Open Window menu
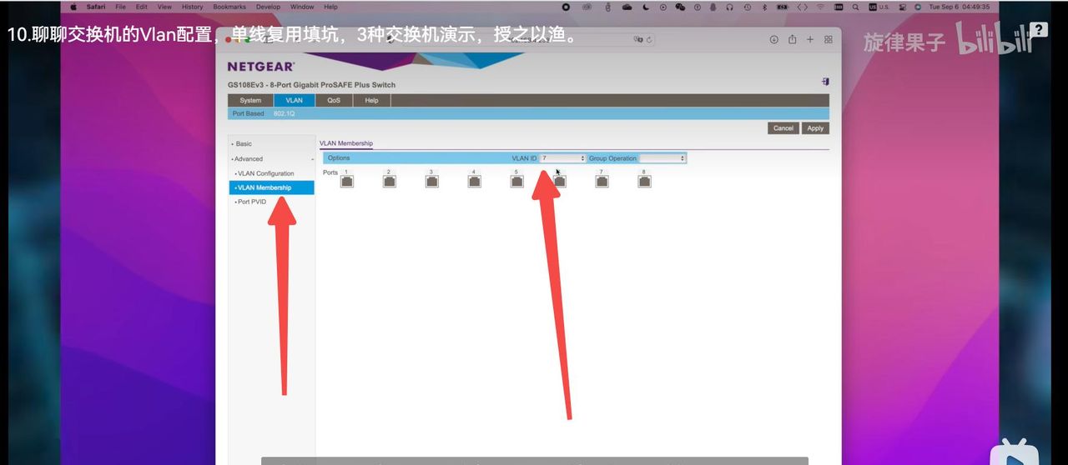Viewport: 1068px width, 465px height. pos(302,7)
